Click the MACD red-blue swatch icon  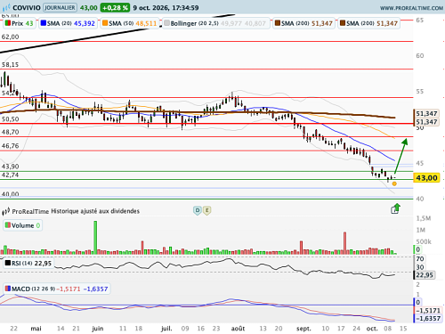point(8,289)
